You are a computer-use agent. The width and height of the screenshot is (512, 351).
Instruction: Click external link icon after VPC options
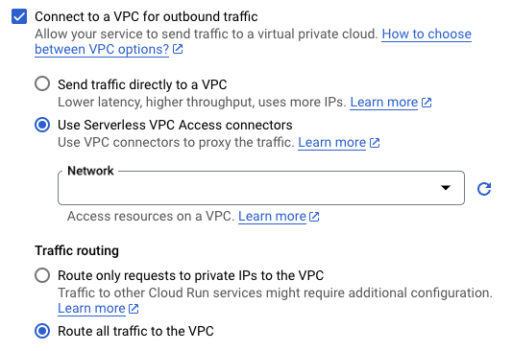[x=178, y=49]
